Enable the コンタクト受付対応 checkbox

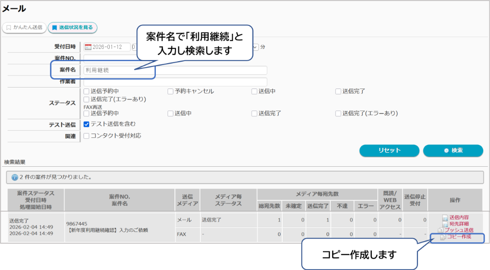pos(87,136)
